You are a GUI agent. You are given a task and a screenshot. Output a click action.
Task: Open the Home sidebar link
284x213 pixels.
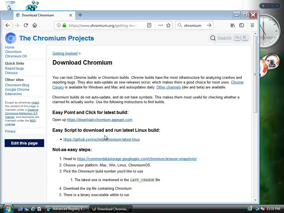point(10,47)
